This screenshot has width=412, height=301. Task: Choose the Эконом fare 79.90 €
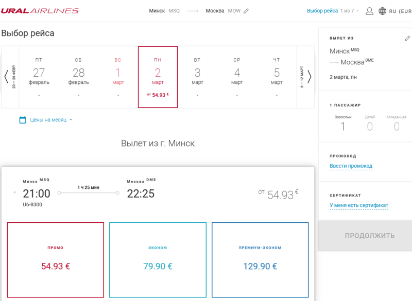click(158, 260)
